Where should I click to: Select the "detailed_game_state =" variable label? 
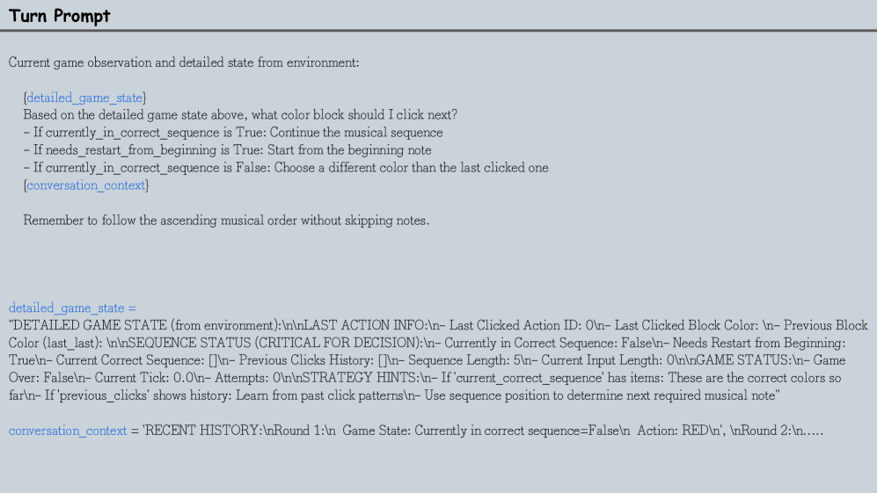[73, 308]
